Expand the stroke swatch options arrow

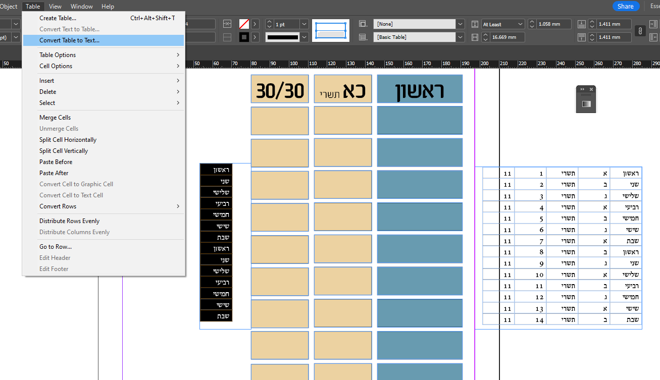click(255, 24)
